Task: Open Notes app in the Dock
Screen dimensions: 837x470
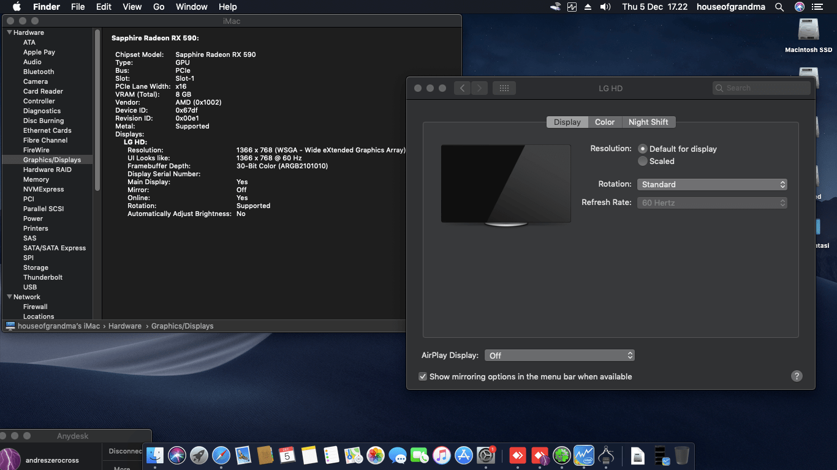Action: 309,455
